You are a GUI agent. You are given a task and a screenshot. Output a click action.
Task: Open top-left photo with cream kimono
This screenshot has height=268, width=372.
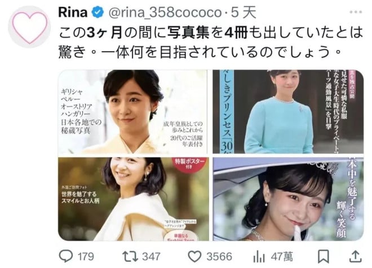(x=133, y=112)
